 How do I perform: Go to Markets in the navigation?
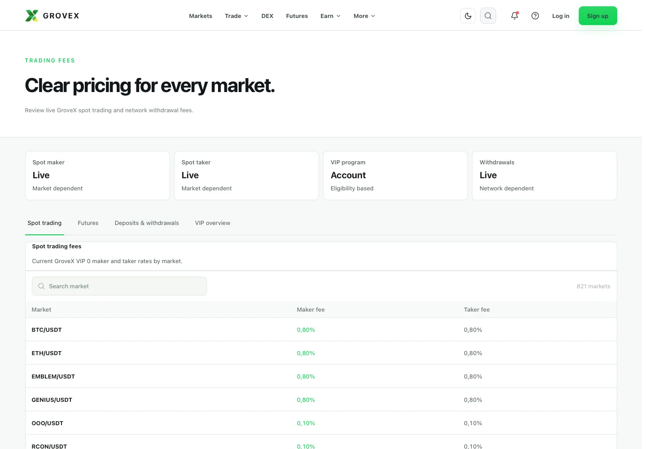201,16
